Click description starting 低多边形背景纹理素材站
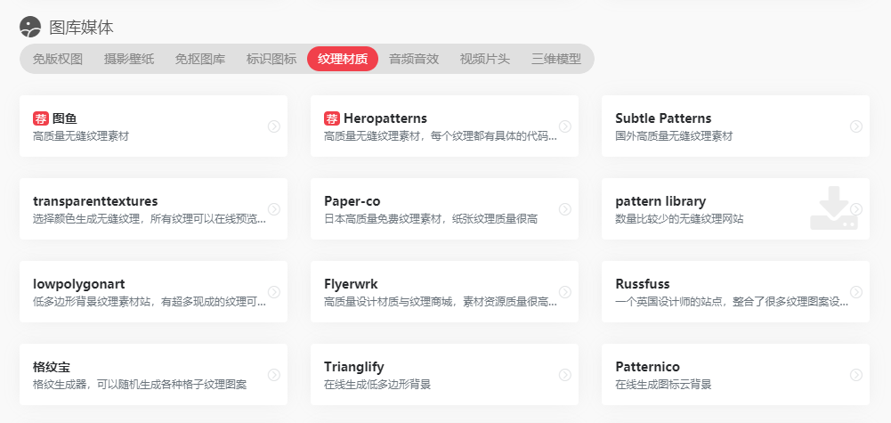 (150, 302)
